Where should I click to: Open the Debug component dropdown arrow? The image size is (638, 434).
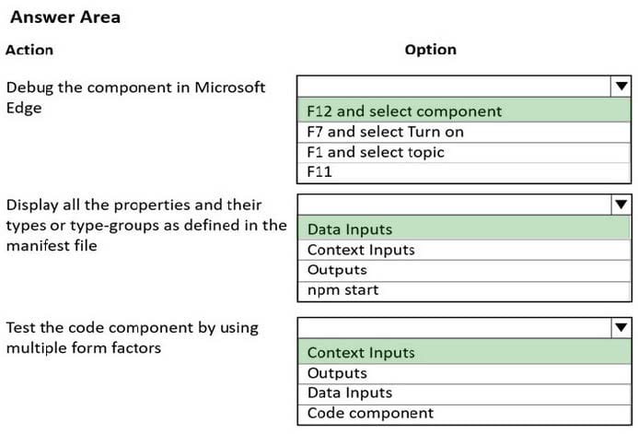click(x=621, y=87)
